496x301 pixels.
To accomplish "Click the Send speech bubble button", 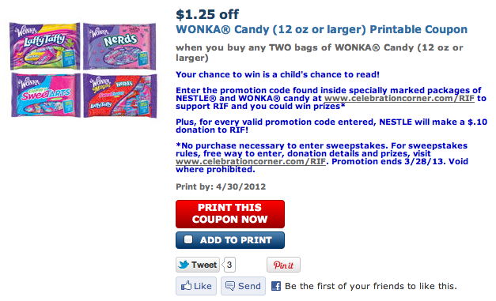I will tap(243, 286).
